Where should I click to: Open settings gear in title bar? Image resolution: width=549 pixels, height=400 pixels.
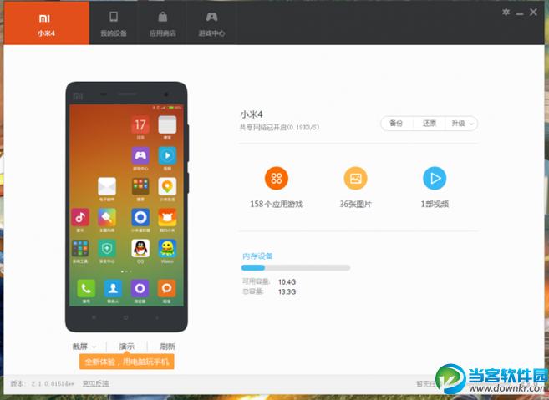[x=506, y=13]
